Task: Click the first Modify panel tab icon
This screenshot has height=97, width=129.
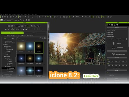Action: [107, 25]
